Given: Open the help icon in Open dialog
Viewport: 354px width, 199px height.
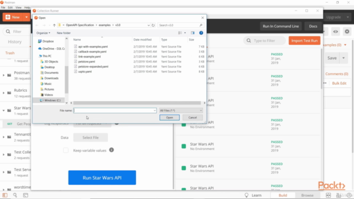Looking at the screenshot, I should [x=201, y=33].
